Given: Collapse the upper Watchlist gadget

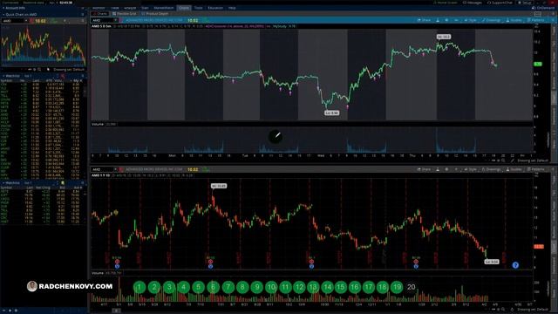Looking at the screenshot, I should pyautogui.click(x=3, y=76).
